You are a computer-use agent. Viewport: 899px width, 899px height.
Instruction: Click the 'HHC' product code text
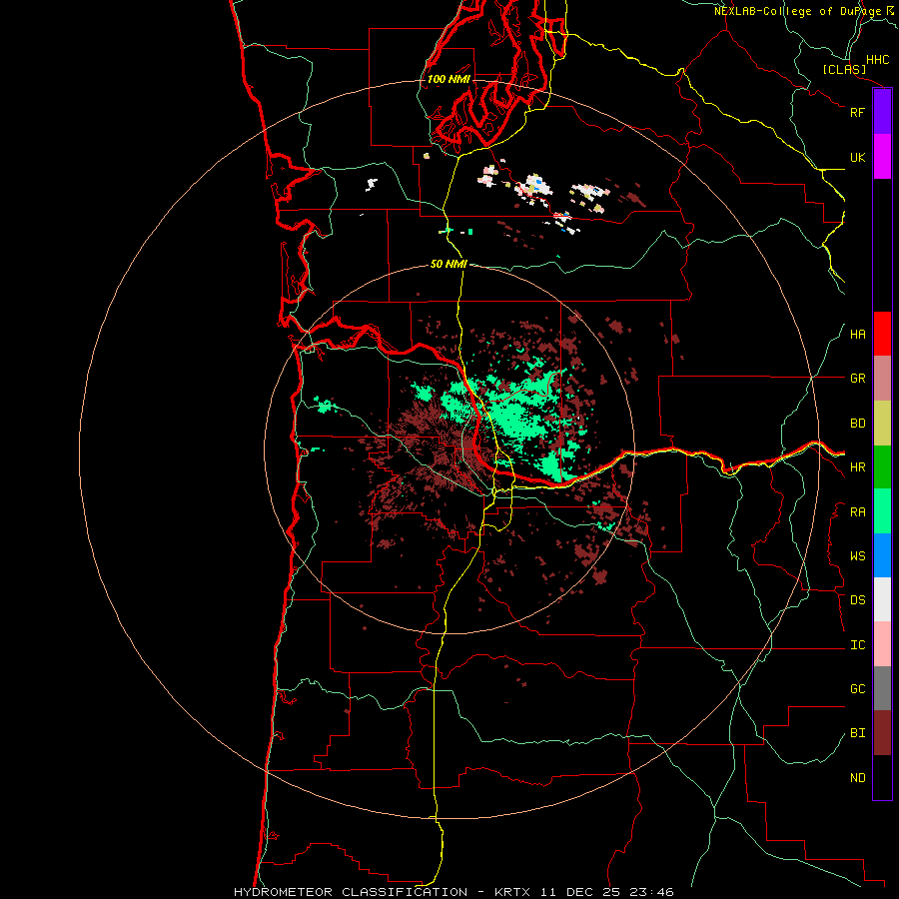(877, 60)
